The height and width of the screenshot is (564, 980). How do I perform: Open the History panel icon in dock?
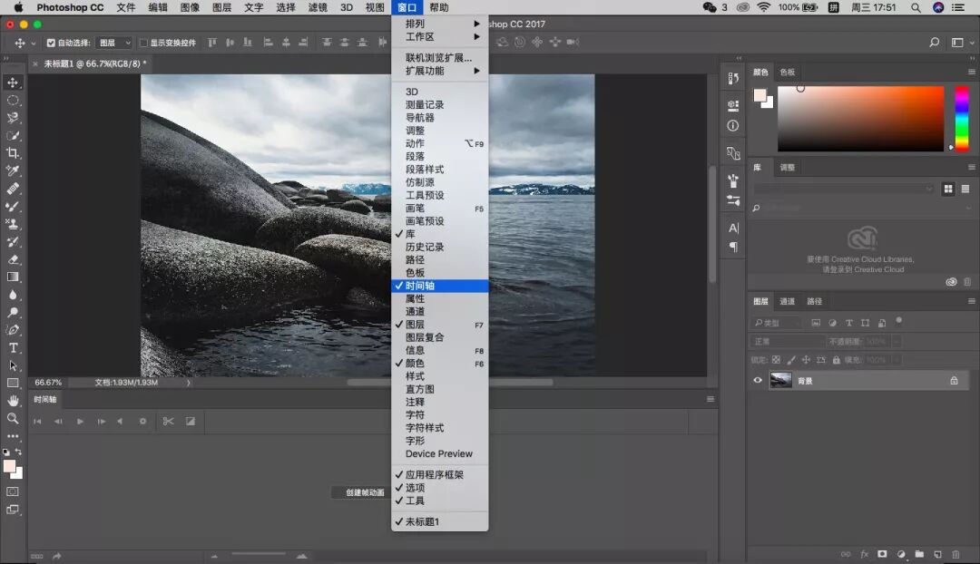(733, 79)
